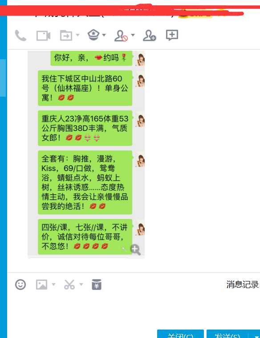Click the send picture icon
260x338 pixels.
[x=41, y=285]
